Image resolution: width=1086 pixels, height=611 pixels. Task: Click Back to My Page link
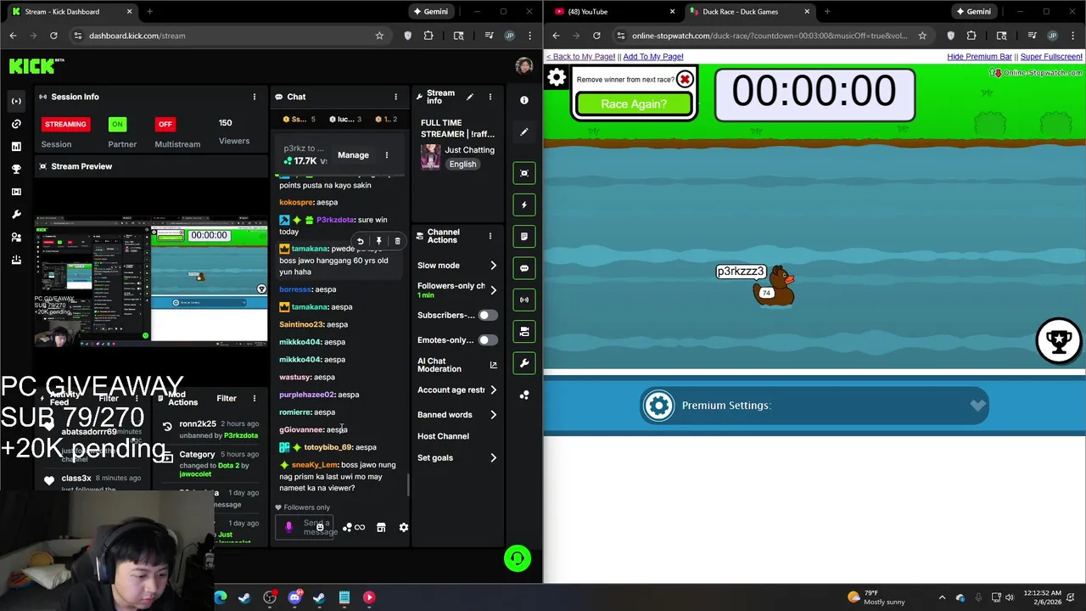[580, 57]
